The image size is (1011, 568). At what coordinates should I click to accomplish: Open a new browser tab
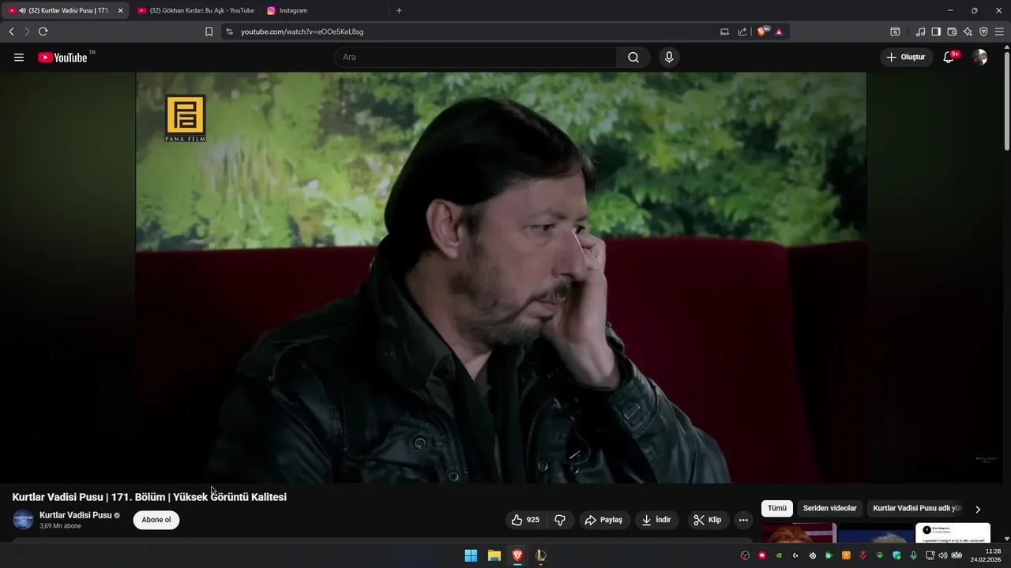point(399,10)
